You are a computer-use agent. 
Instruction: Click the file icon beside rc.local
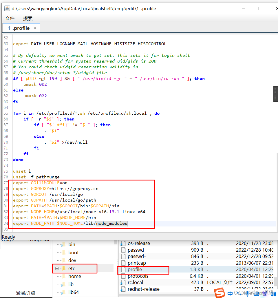click(x=123, y=282)
